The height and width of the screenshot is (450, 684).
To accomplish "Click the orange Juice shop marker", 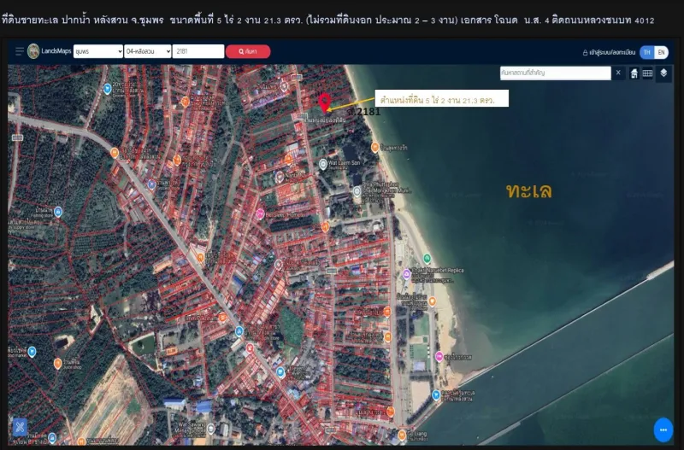I will [x=57, y=363].
